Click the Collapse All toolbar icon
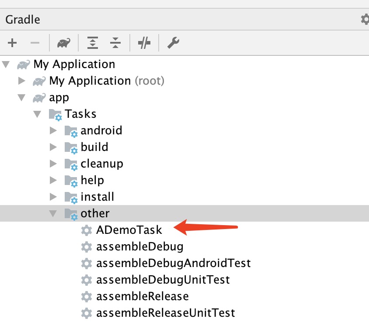The height and width of the screenshot is (322, 369). point(115,43)
